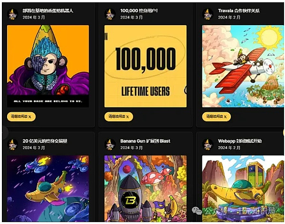Screen dimensions: 285x224
Task: Click the avatar icon on the Travala partnership post
Action: click(x=208, y=14)
